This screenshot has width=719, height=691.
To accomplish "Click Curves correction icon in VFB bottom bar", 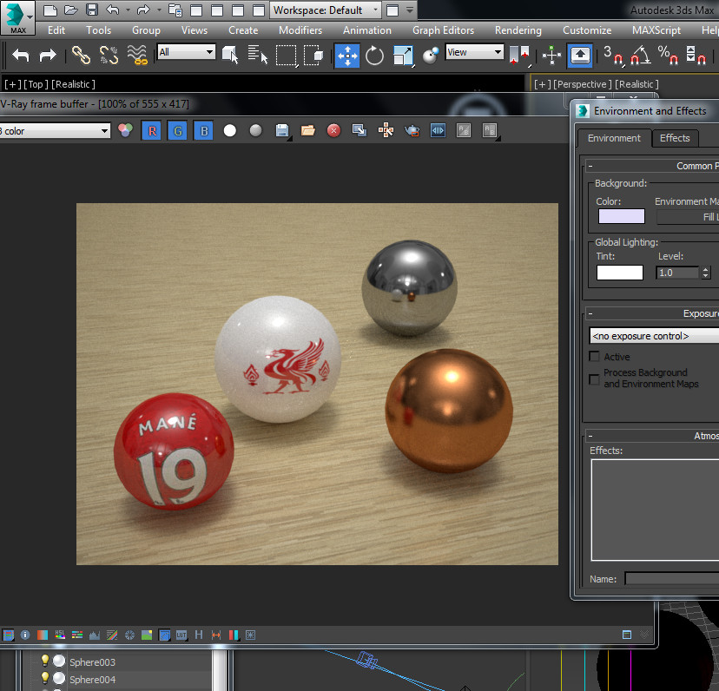I will (112, 635).
